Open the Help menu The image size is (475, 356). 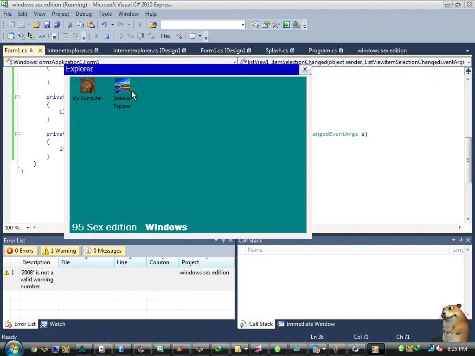[151, 14]
